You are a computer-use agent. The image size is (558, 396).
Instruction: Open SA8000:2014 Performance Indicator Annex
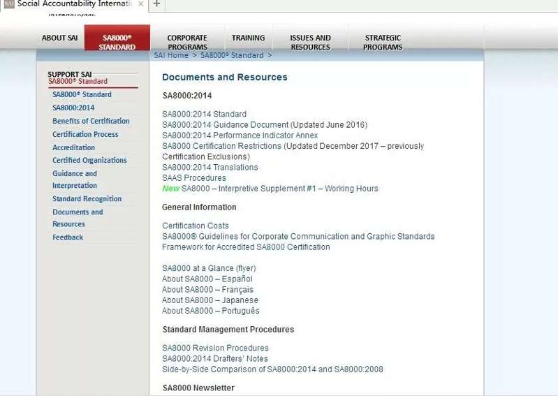click(240, 135)
